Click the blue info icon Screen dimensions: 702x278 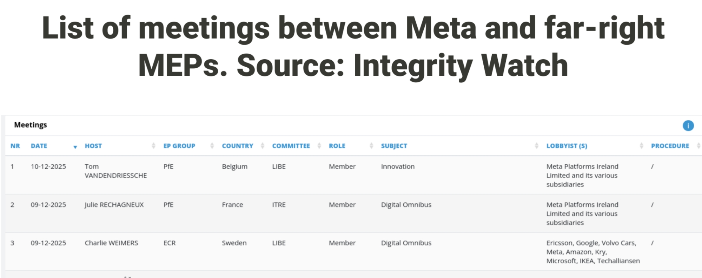[x=688, y=126]
